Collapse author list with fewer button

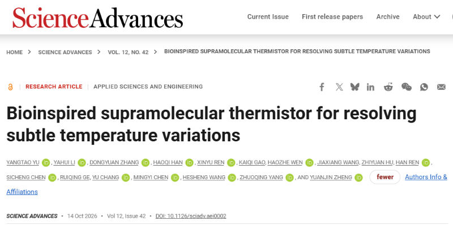[385, 177]
